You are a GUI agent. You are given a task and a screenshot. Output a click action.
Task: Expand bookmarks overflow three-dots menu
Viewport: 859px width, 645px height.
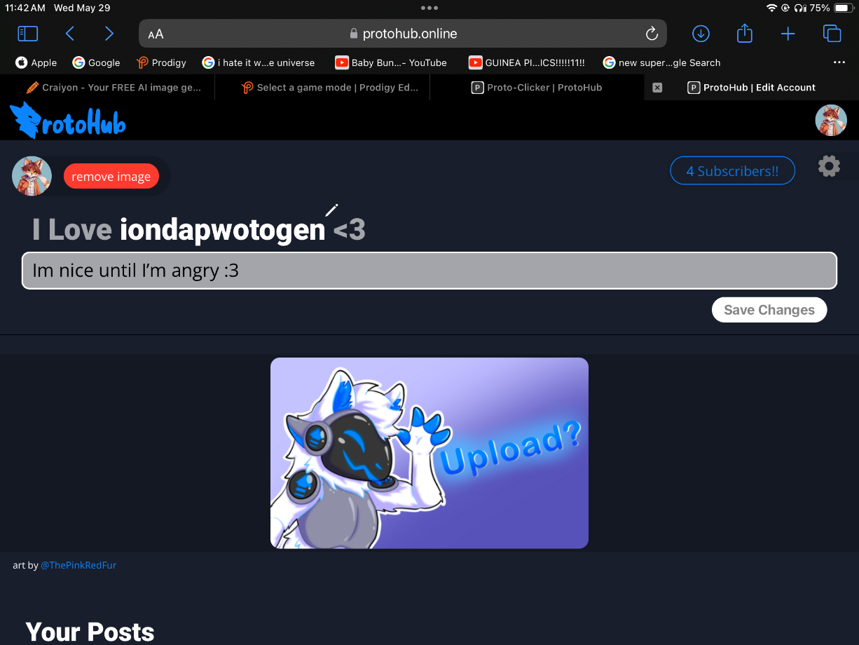pos(839,62)
